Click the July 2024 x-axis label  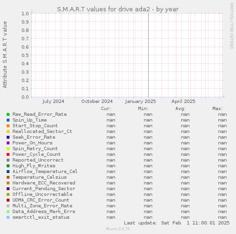point(53,102)
